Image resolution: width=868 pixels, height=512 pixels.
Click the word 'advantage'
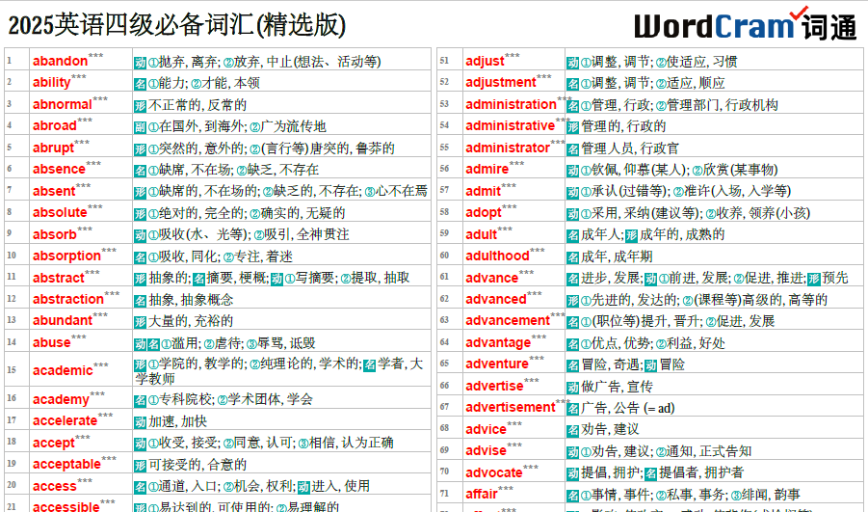coord(498,343)
